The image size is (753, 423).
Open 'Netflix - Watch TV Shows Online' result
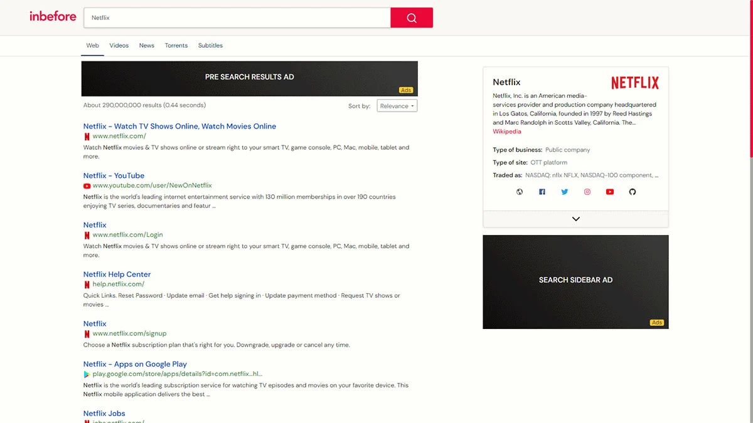click(179, 126)
